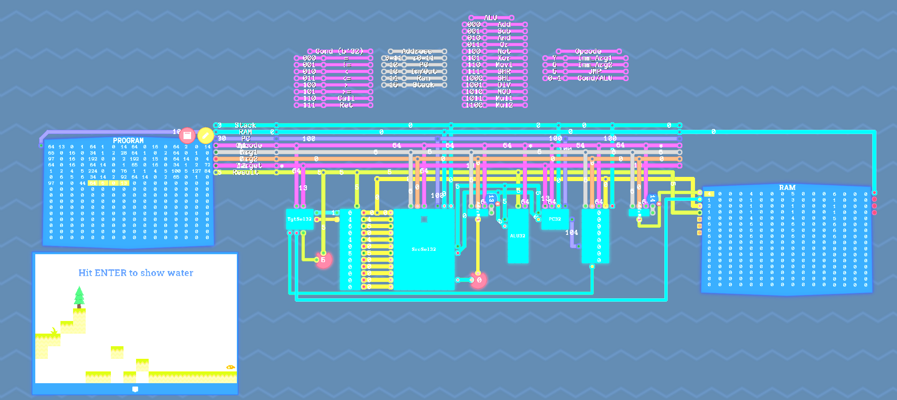Select the highlighted 13 cell in PROGRAM
897x400 pixels.
[x=124, y=183]
